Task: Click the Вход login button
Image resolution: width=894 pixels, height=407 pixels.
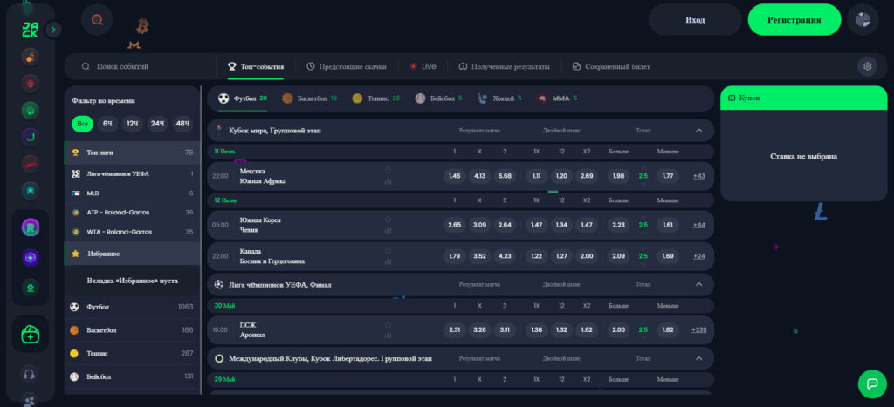Action: click(x=694, y=20)
